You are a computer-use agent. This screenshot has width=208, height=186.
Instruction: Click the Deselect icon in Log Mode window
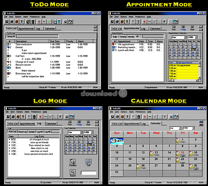(73, 162)
